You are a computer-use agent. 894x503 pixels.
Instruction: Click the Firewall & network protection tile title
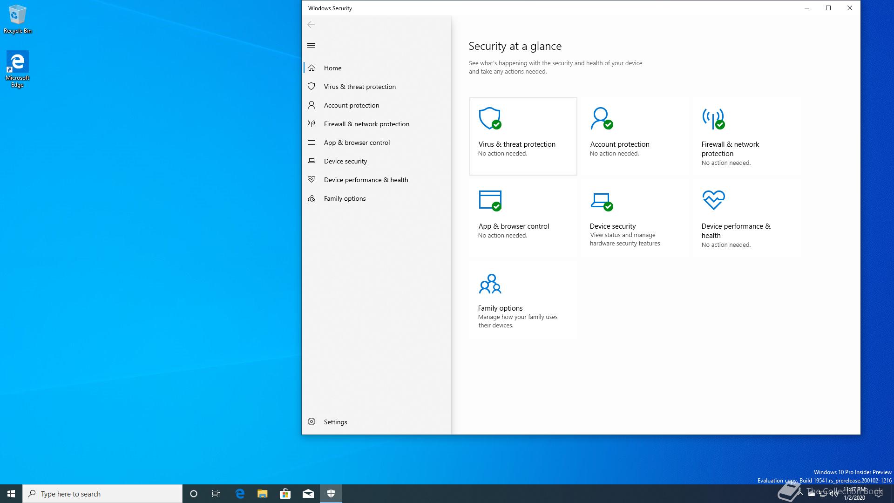[730, 149]
